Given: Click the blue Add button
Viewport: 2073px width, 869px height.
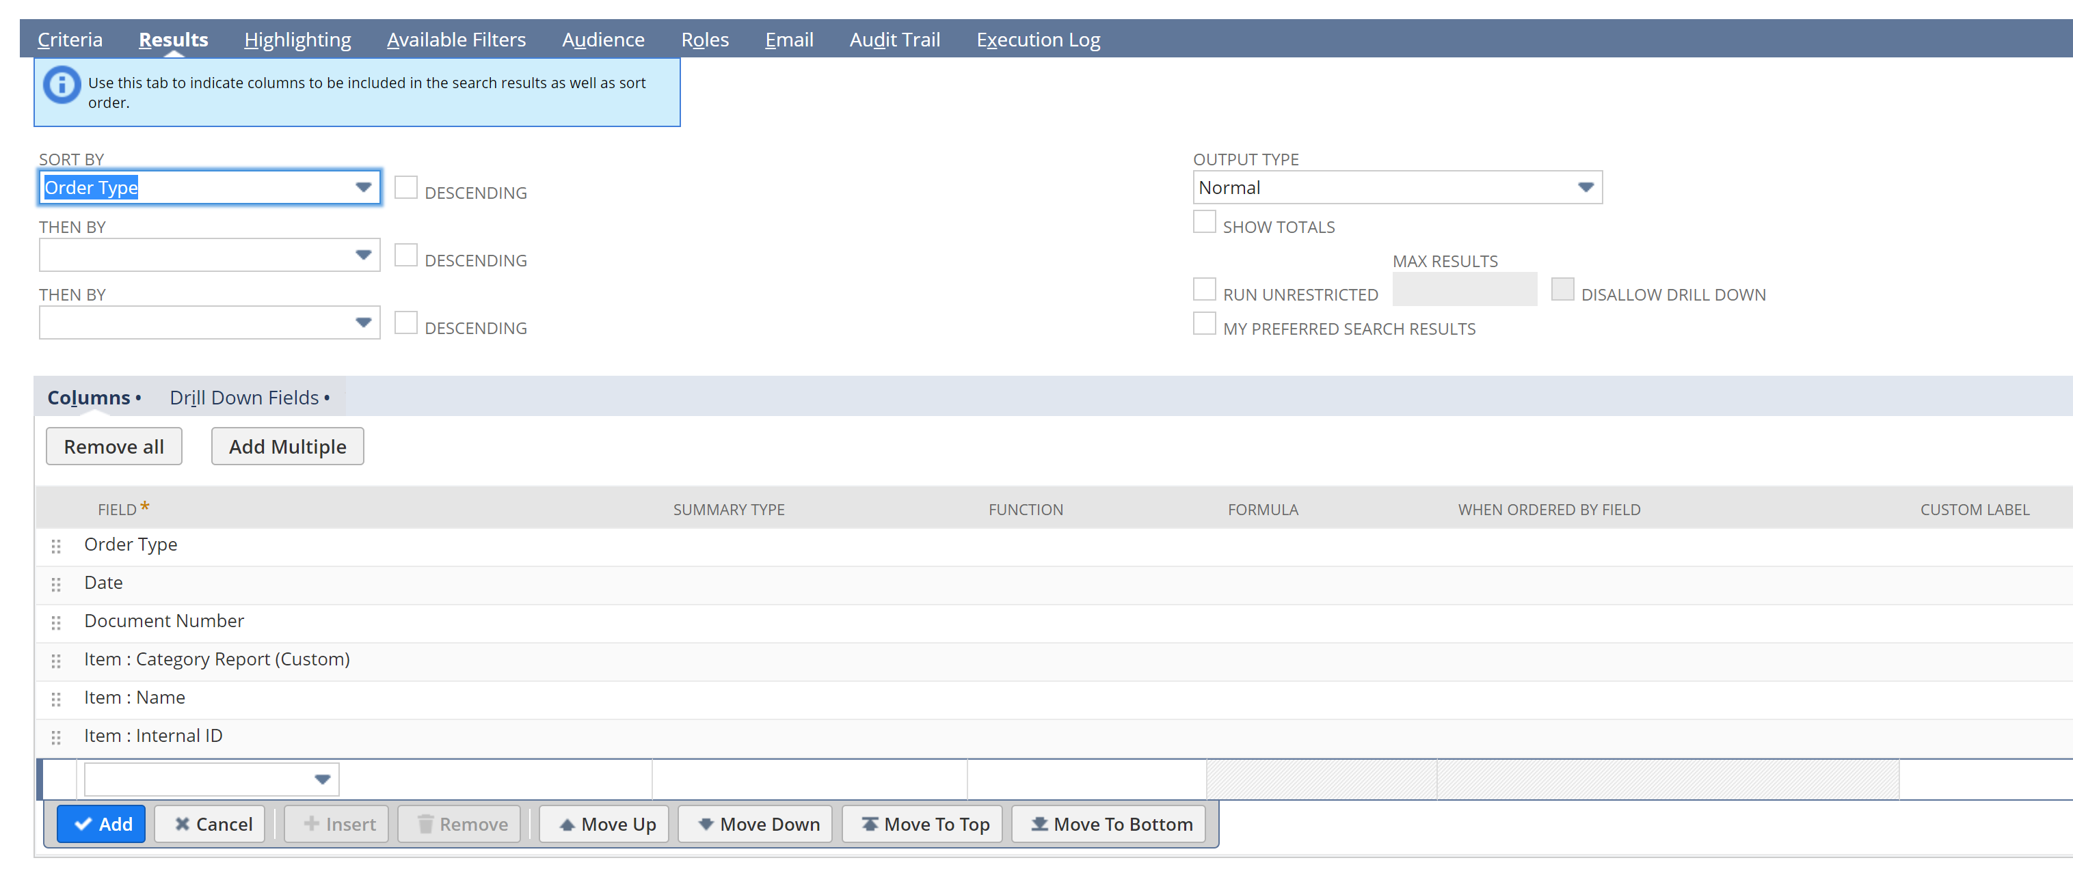Looking at the screenshot, I should [x=101, y=824].
